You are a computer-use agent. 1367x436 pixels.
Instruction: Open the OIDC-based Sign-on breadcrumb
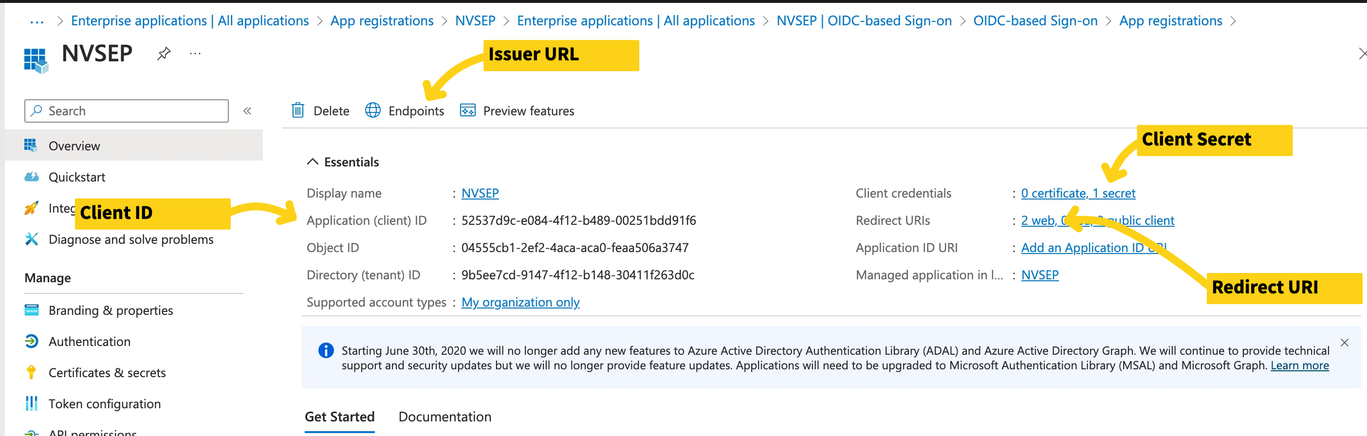(x=1035, y=21)
